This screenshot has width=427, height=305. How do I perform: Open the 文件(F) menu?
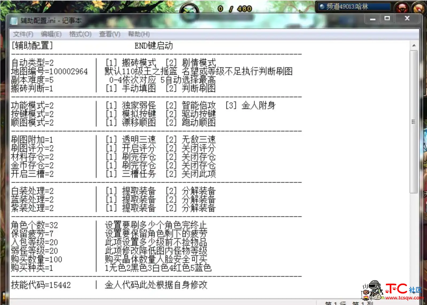coord(23,34)
